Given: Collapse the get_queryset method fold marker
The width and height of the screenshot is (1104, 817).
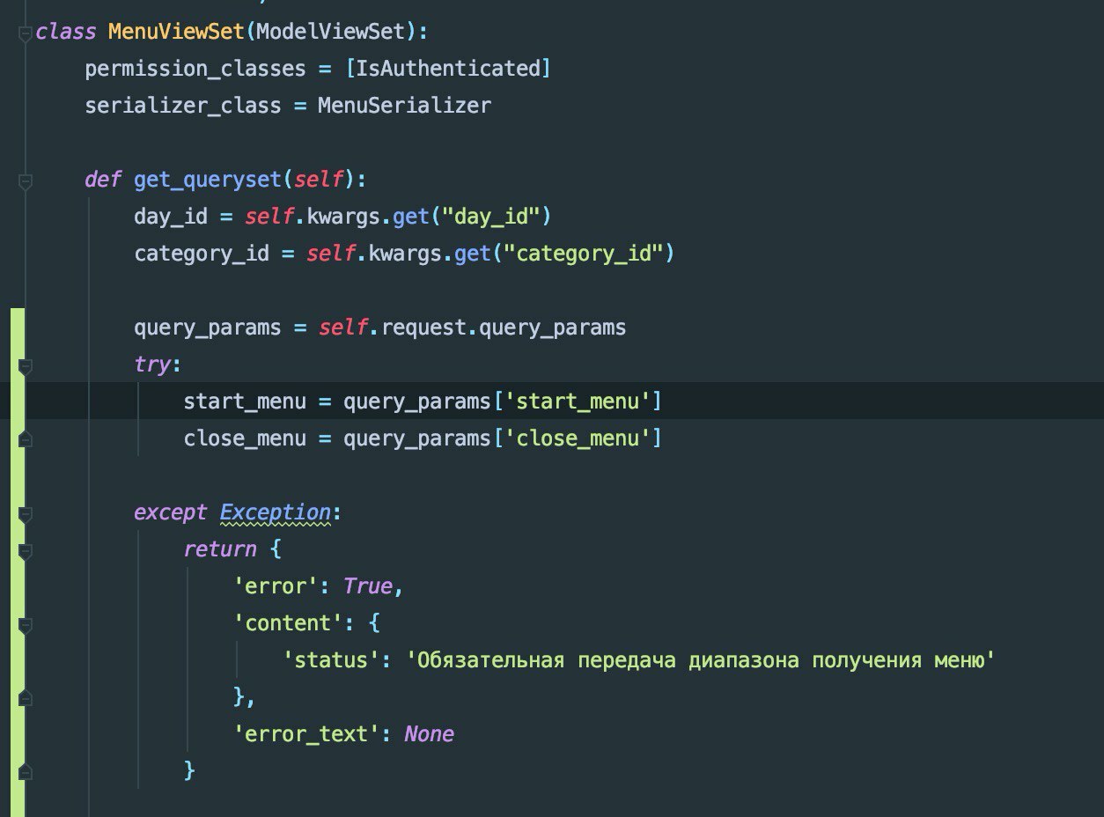Looking at the screenshot, I should 25,180.
